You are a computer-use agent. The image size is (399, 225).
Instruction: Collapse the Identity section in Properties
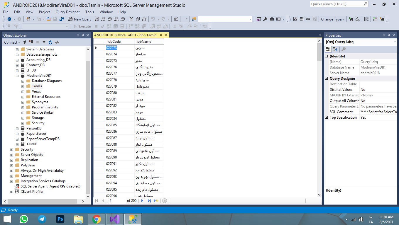(x=327, y=56)
